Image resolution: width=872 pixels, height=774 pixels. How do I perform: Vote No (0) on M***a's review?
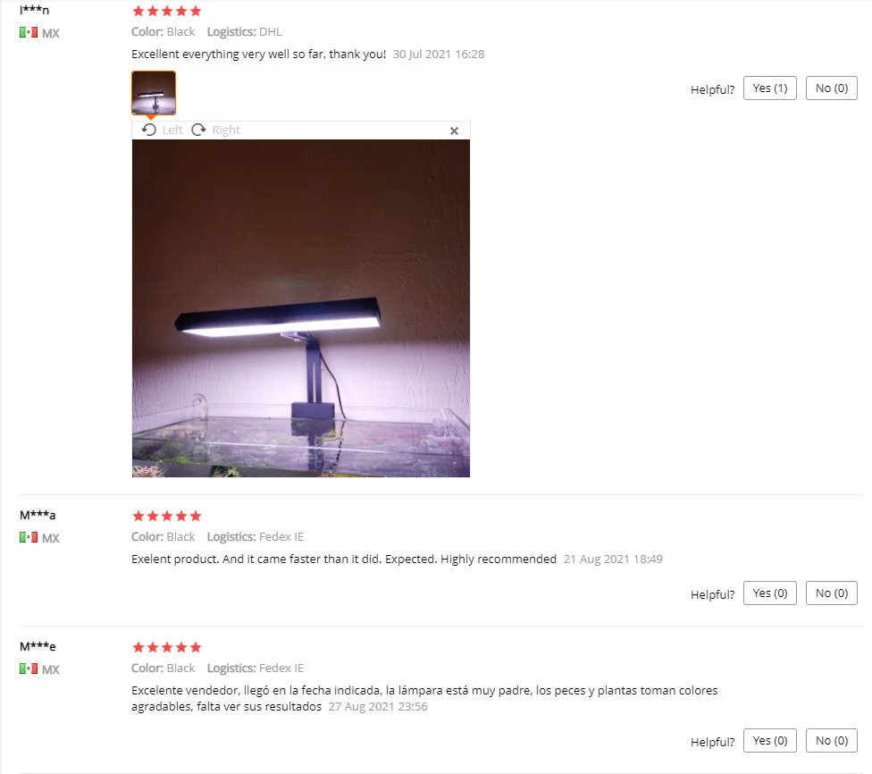click(x=832, y=593)
